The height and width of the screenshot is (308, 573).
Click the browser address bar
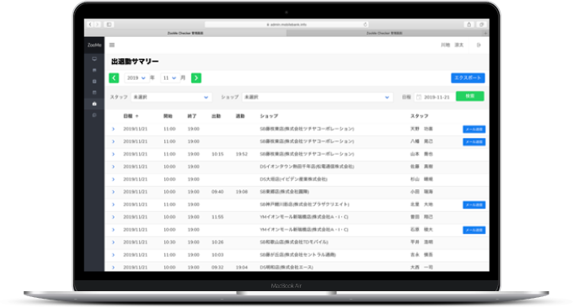pos(286,24)
